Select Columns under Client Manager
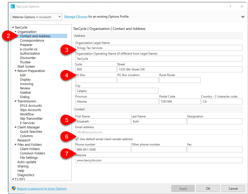248x194 pixels. 26,136
